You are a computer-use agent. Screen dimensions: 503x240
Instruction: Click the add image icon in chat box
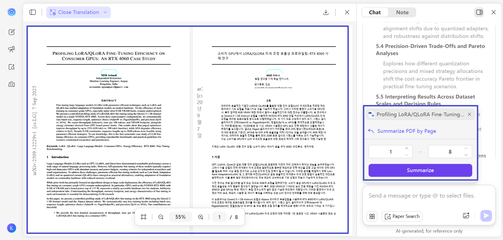466,216
